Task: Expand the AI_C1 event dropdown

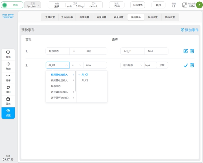Action: tap(57, 65)
